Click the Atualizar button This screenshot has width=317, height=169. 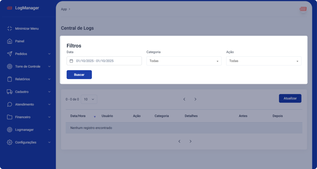tap(290, 98)
